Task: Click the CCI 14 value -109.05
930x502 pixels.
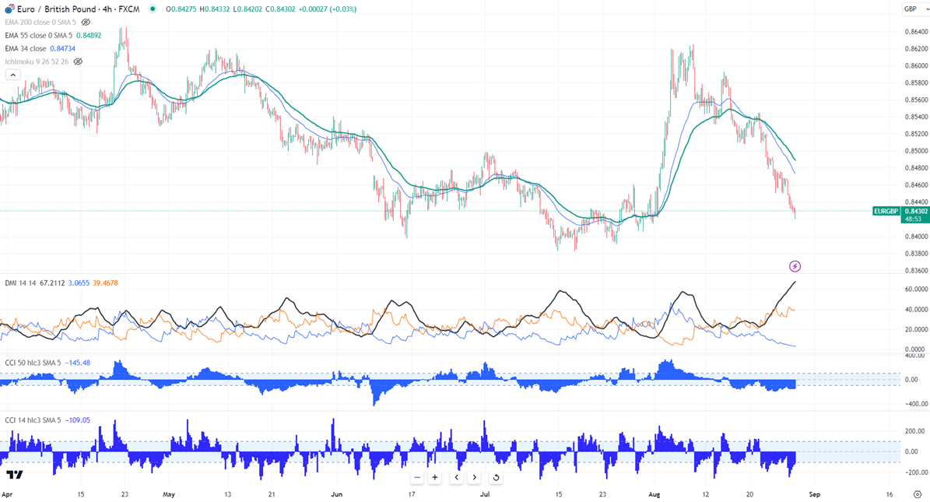Action: click(77, 420)
